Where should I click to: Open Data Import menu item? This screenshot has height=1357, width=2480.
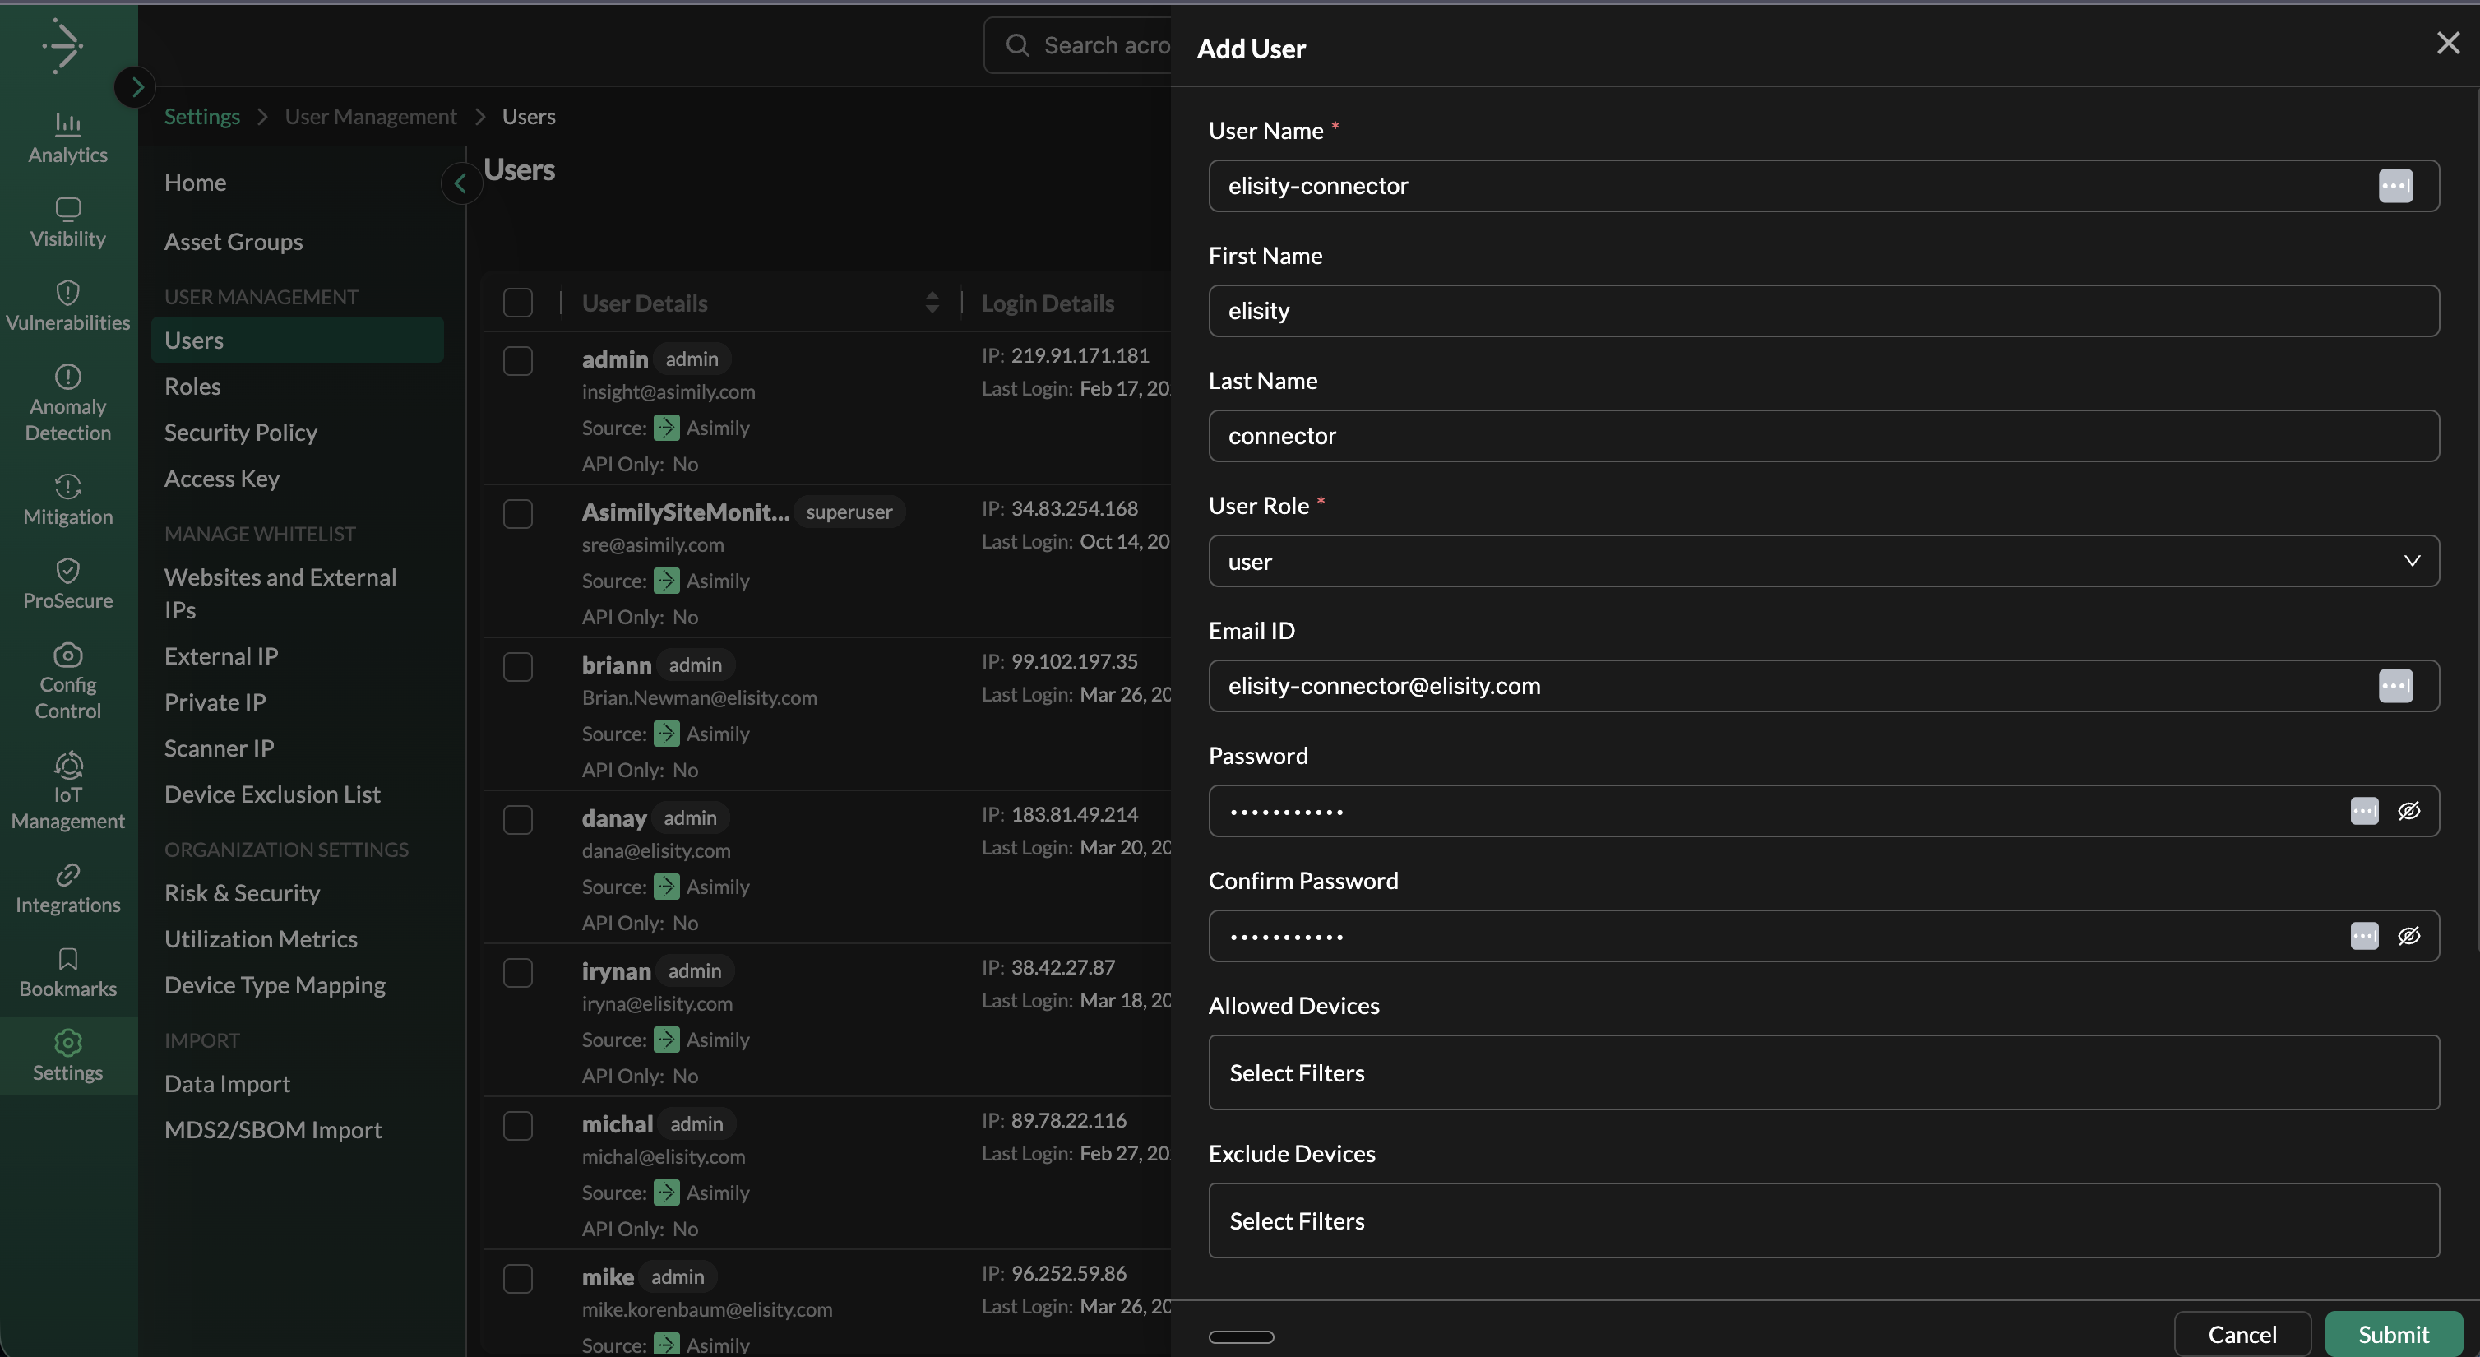(x=227, y=1085)
